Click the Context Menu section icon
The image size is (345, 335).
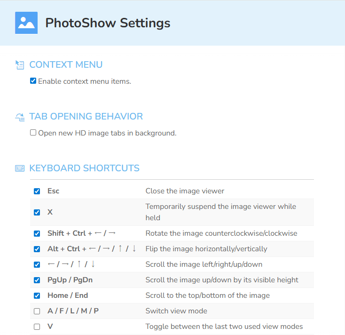pos(20,65)
